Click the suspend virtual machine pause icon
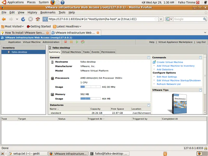208x156 pixels. tap(71, 42)
